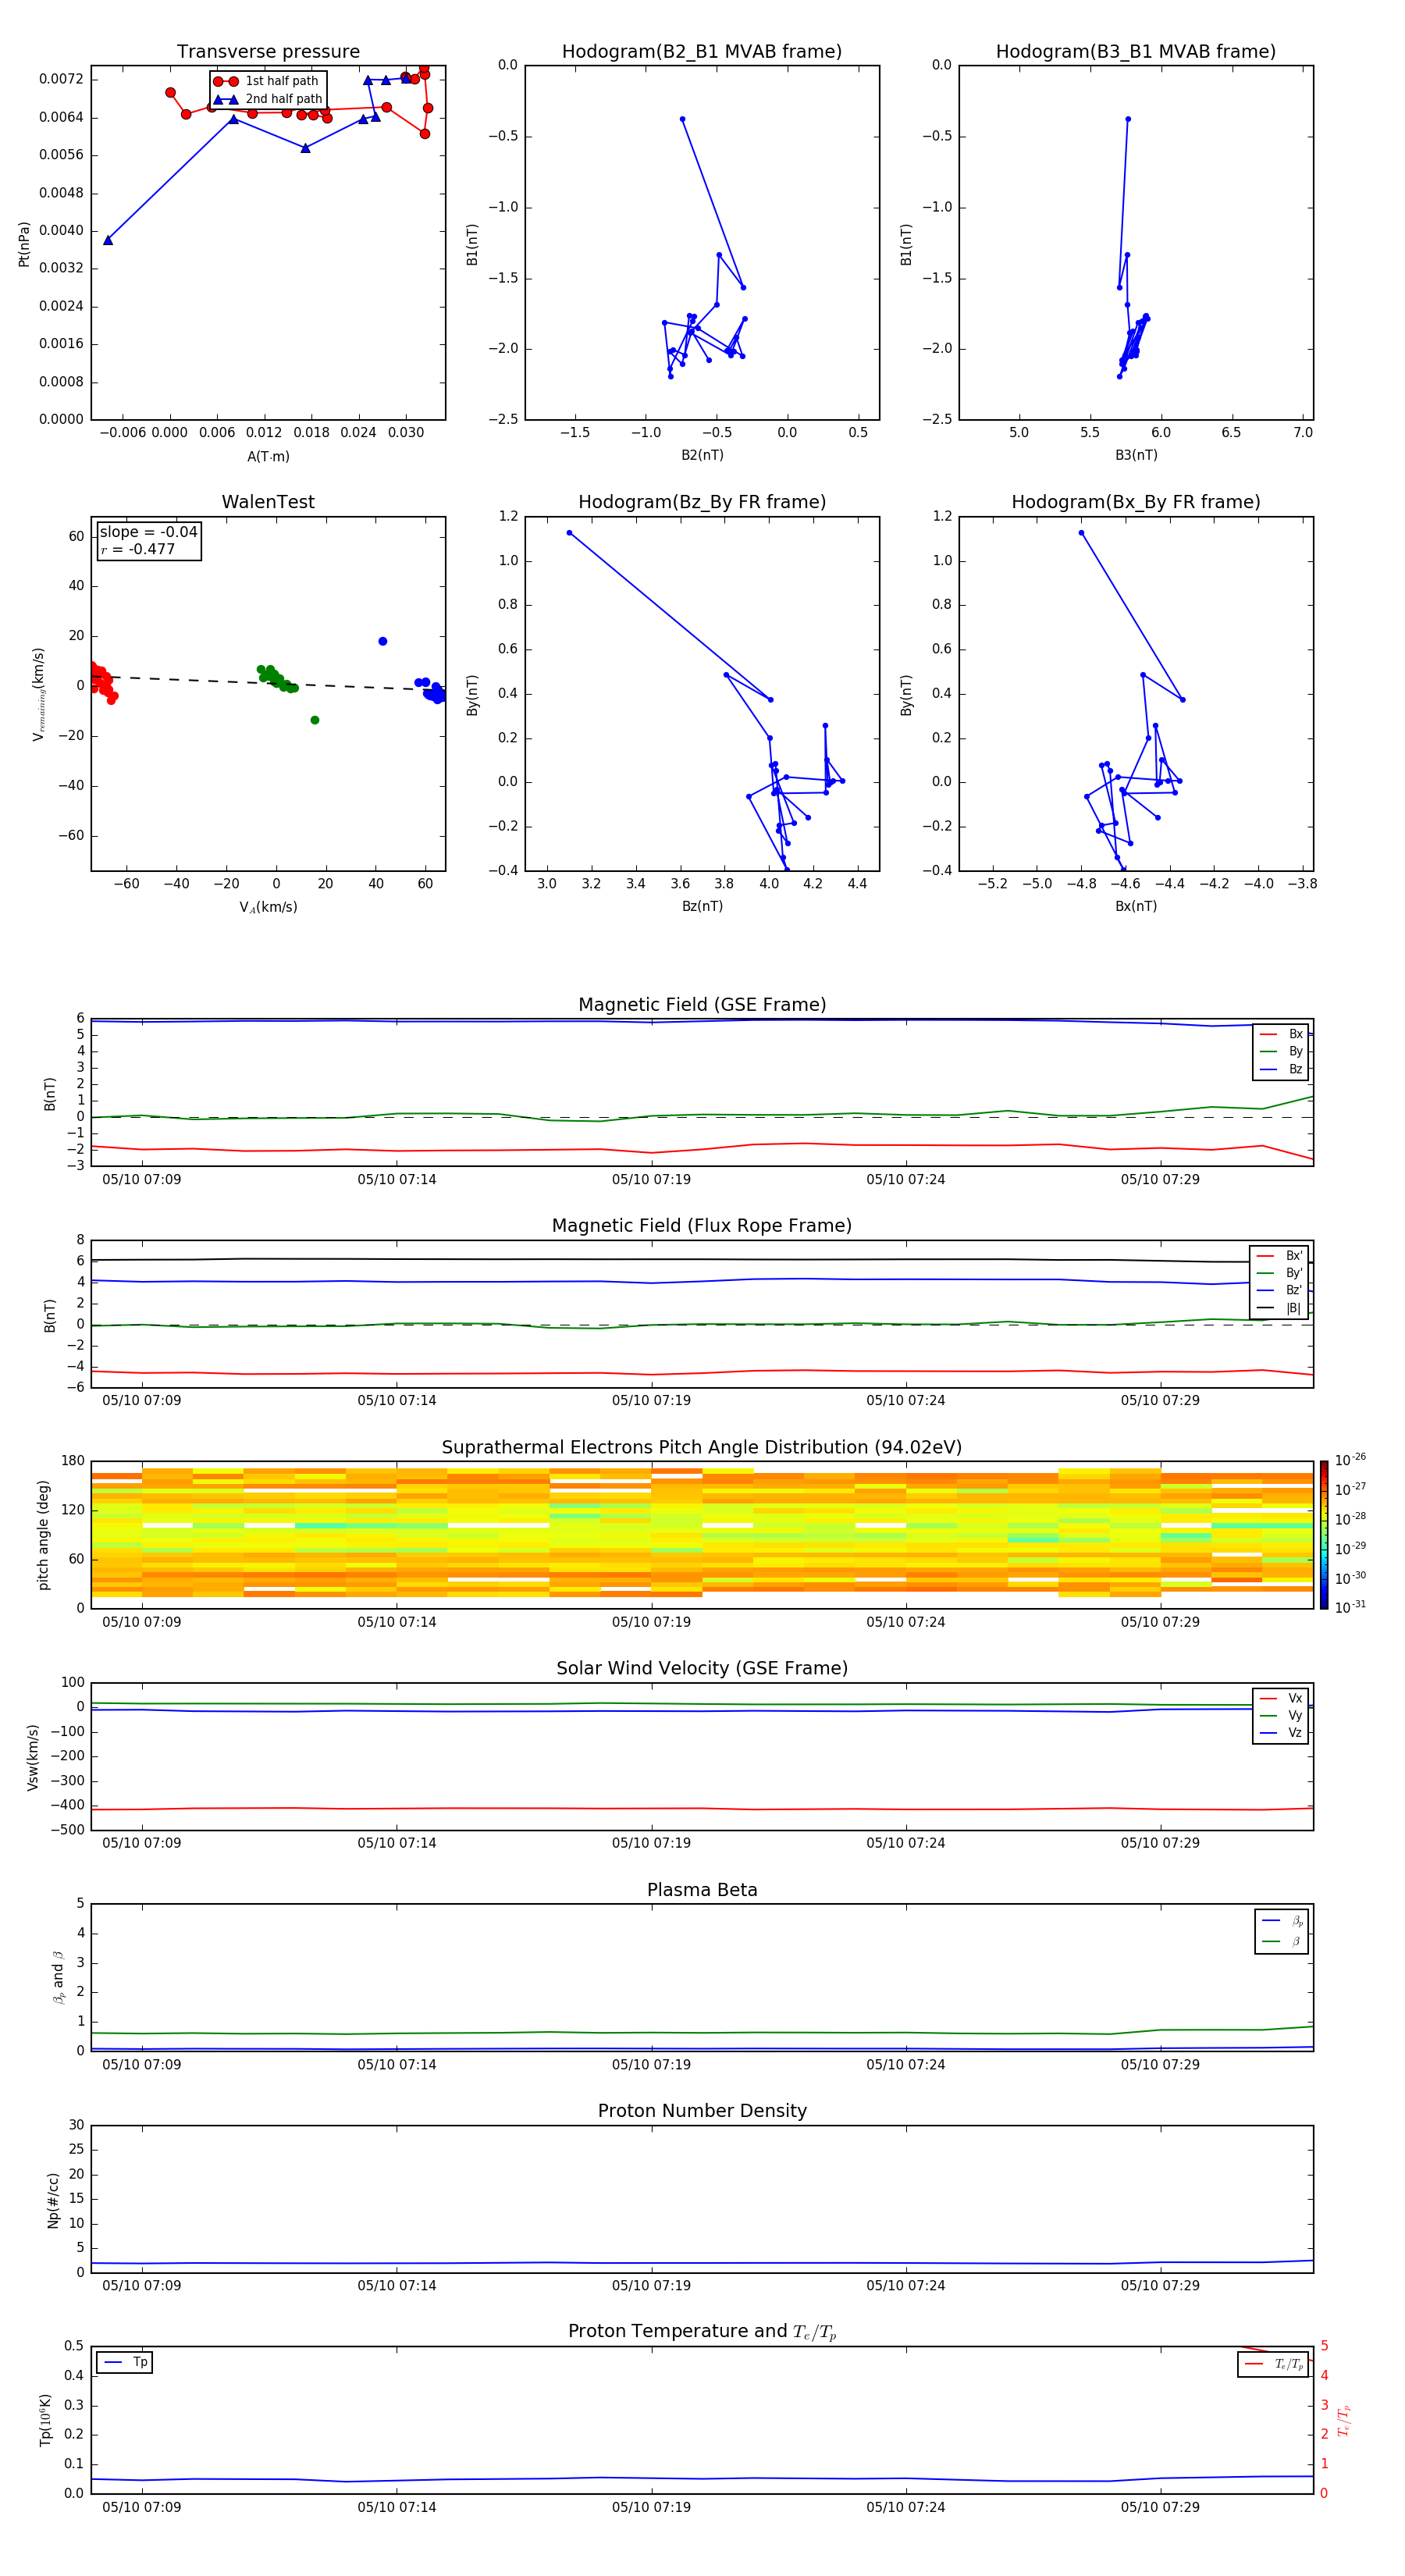Click the Plasma Beta panel title
Screen dimensions: 1405x2576
click(702, 1890)
